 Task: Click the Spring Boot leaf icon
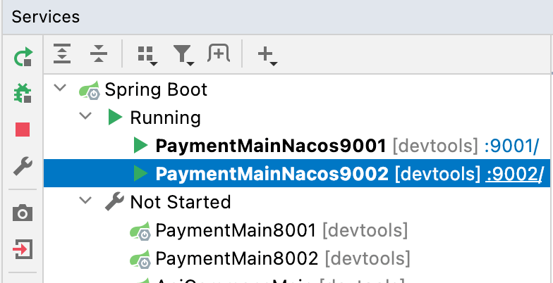(x=89, y=90)
